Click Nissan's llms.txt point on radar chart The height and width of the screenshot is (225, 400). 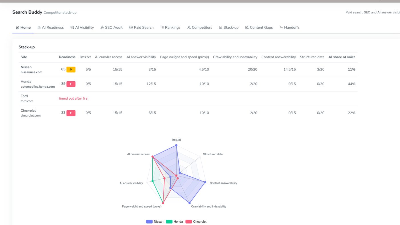click(x=176, y=145)
